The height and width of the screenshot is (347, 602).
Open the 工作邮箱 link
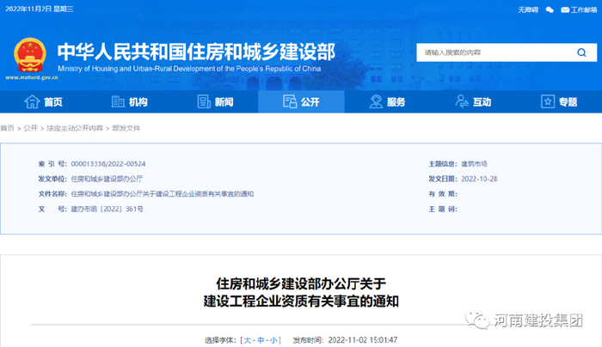click(x=584, y=9)
